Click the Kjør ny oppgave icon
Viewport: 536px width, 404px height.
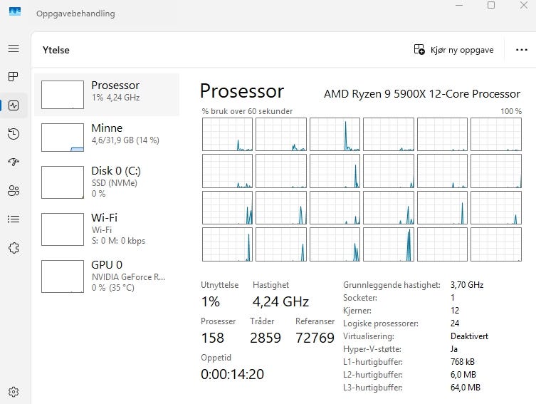point(419,50)
